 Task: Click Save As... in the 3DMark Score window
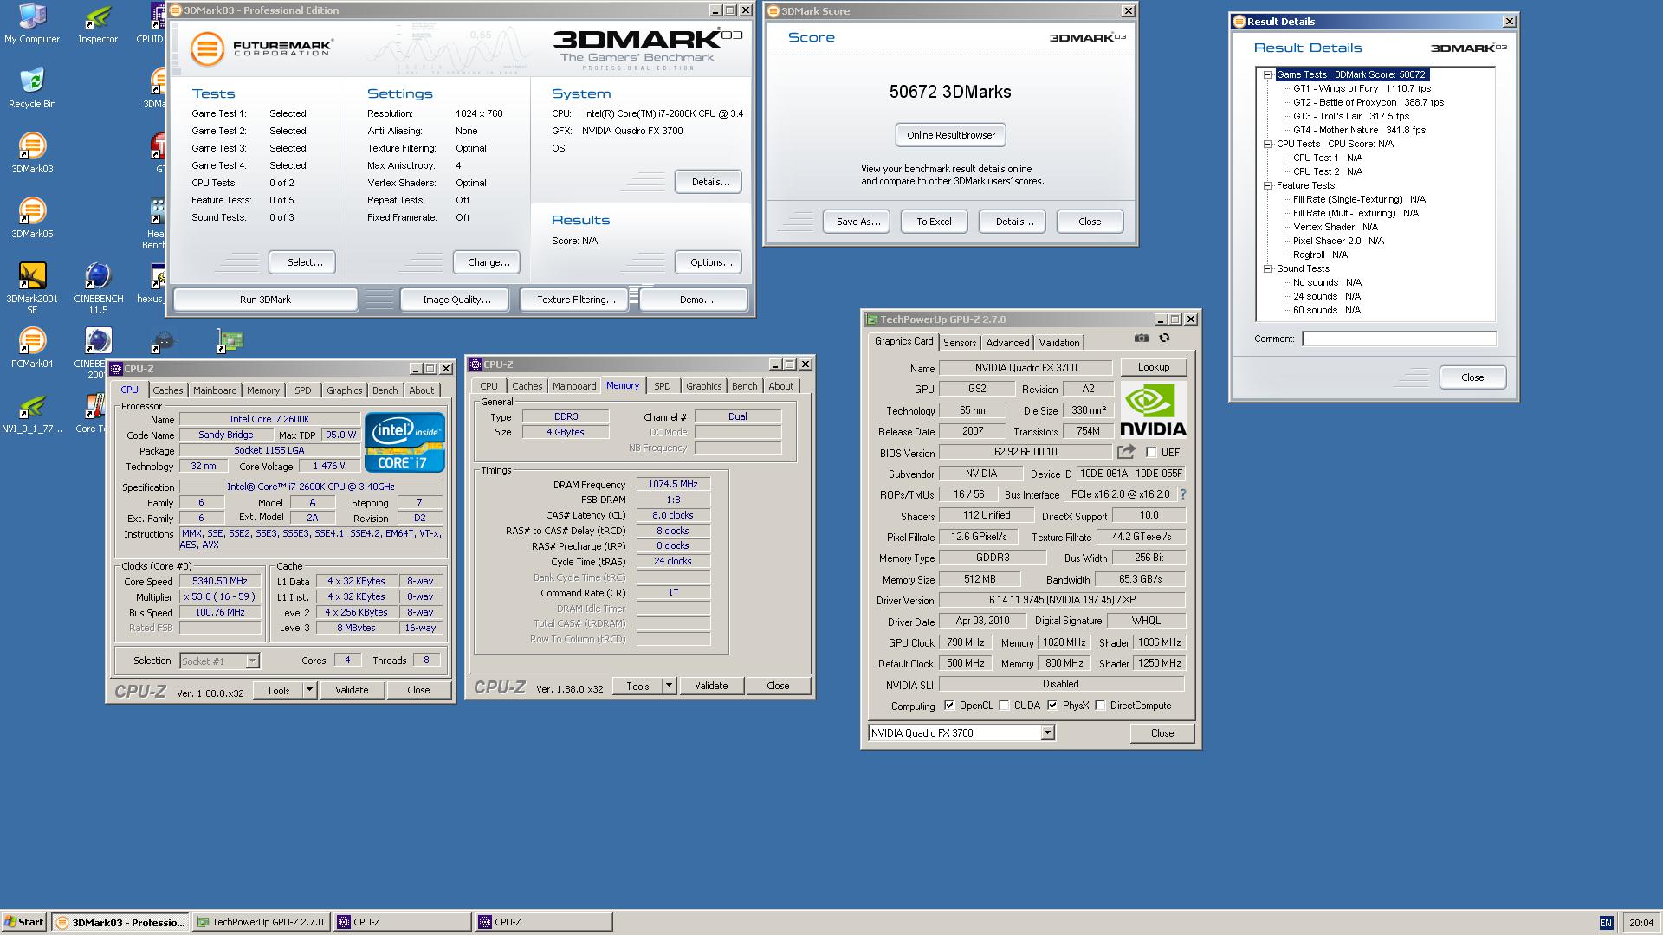pos(857,222)
